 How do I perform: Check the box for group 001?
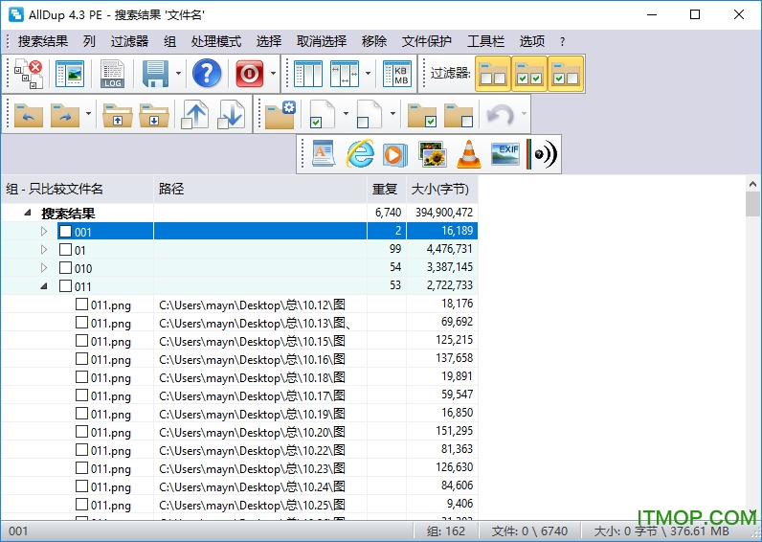tap(65, 232)
